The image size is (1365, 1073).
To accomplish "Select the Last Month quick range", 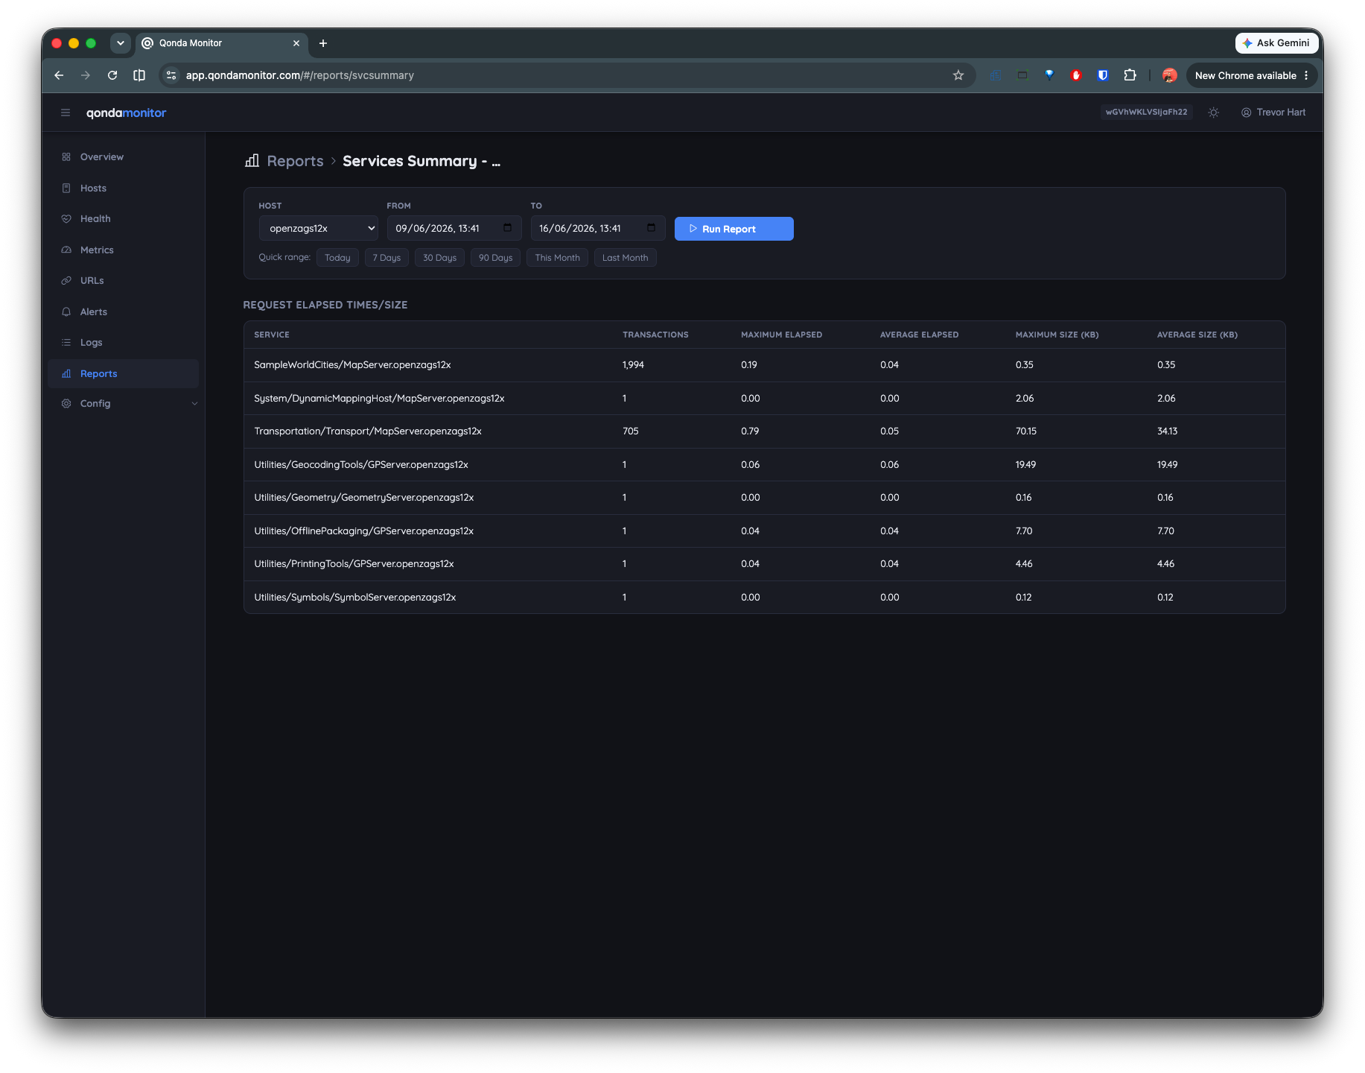I will 626,258.
